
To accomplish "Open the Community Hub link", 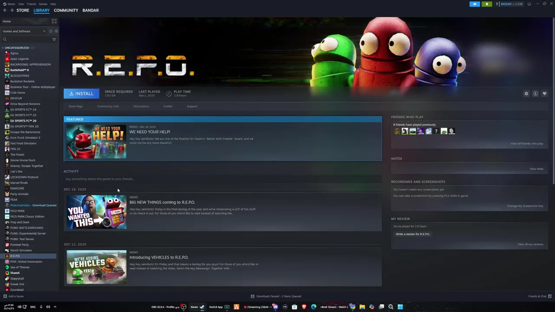I will click(108, 106).
